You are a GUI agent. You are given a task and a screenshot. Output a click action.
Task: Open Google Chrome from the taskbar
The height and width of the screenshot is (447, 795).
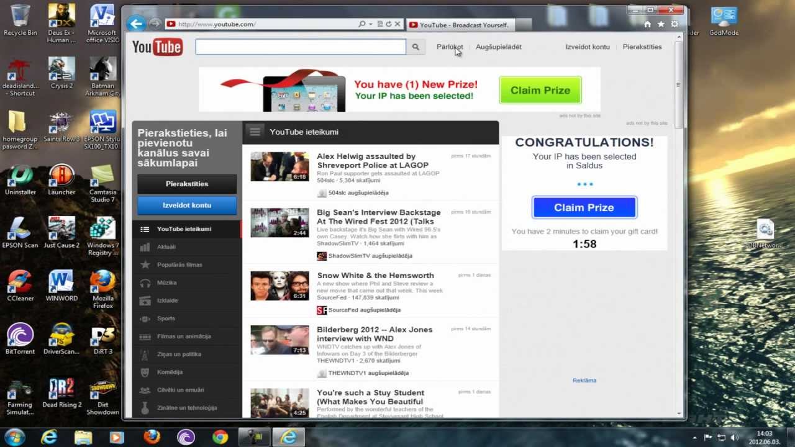coord(220,437)
